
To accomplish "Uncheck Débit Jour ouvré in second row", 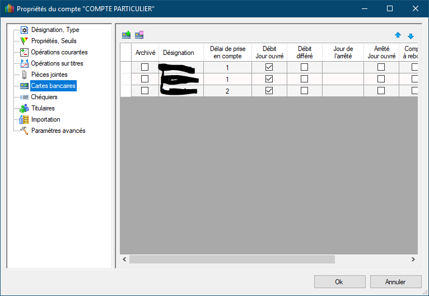I will pyautogui.click(x=269, y=79).
